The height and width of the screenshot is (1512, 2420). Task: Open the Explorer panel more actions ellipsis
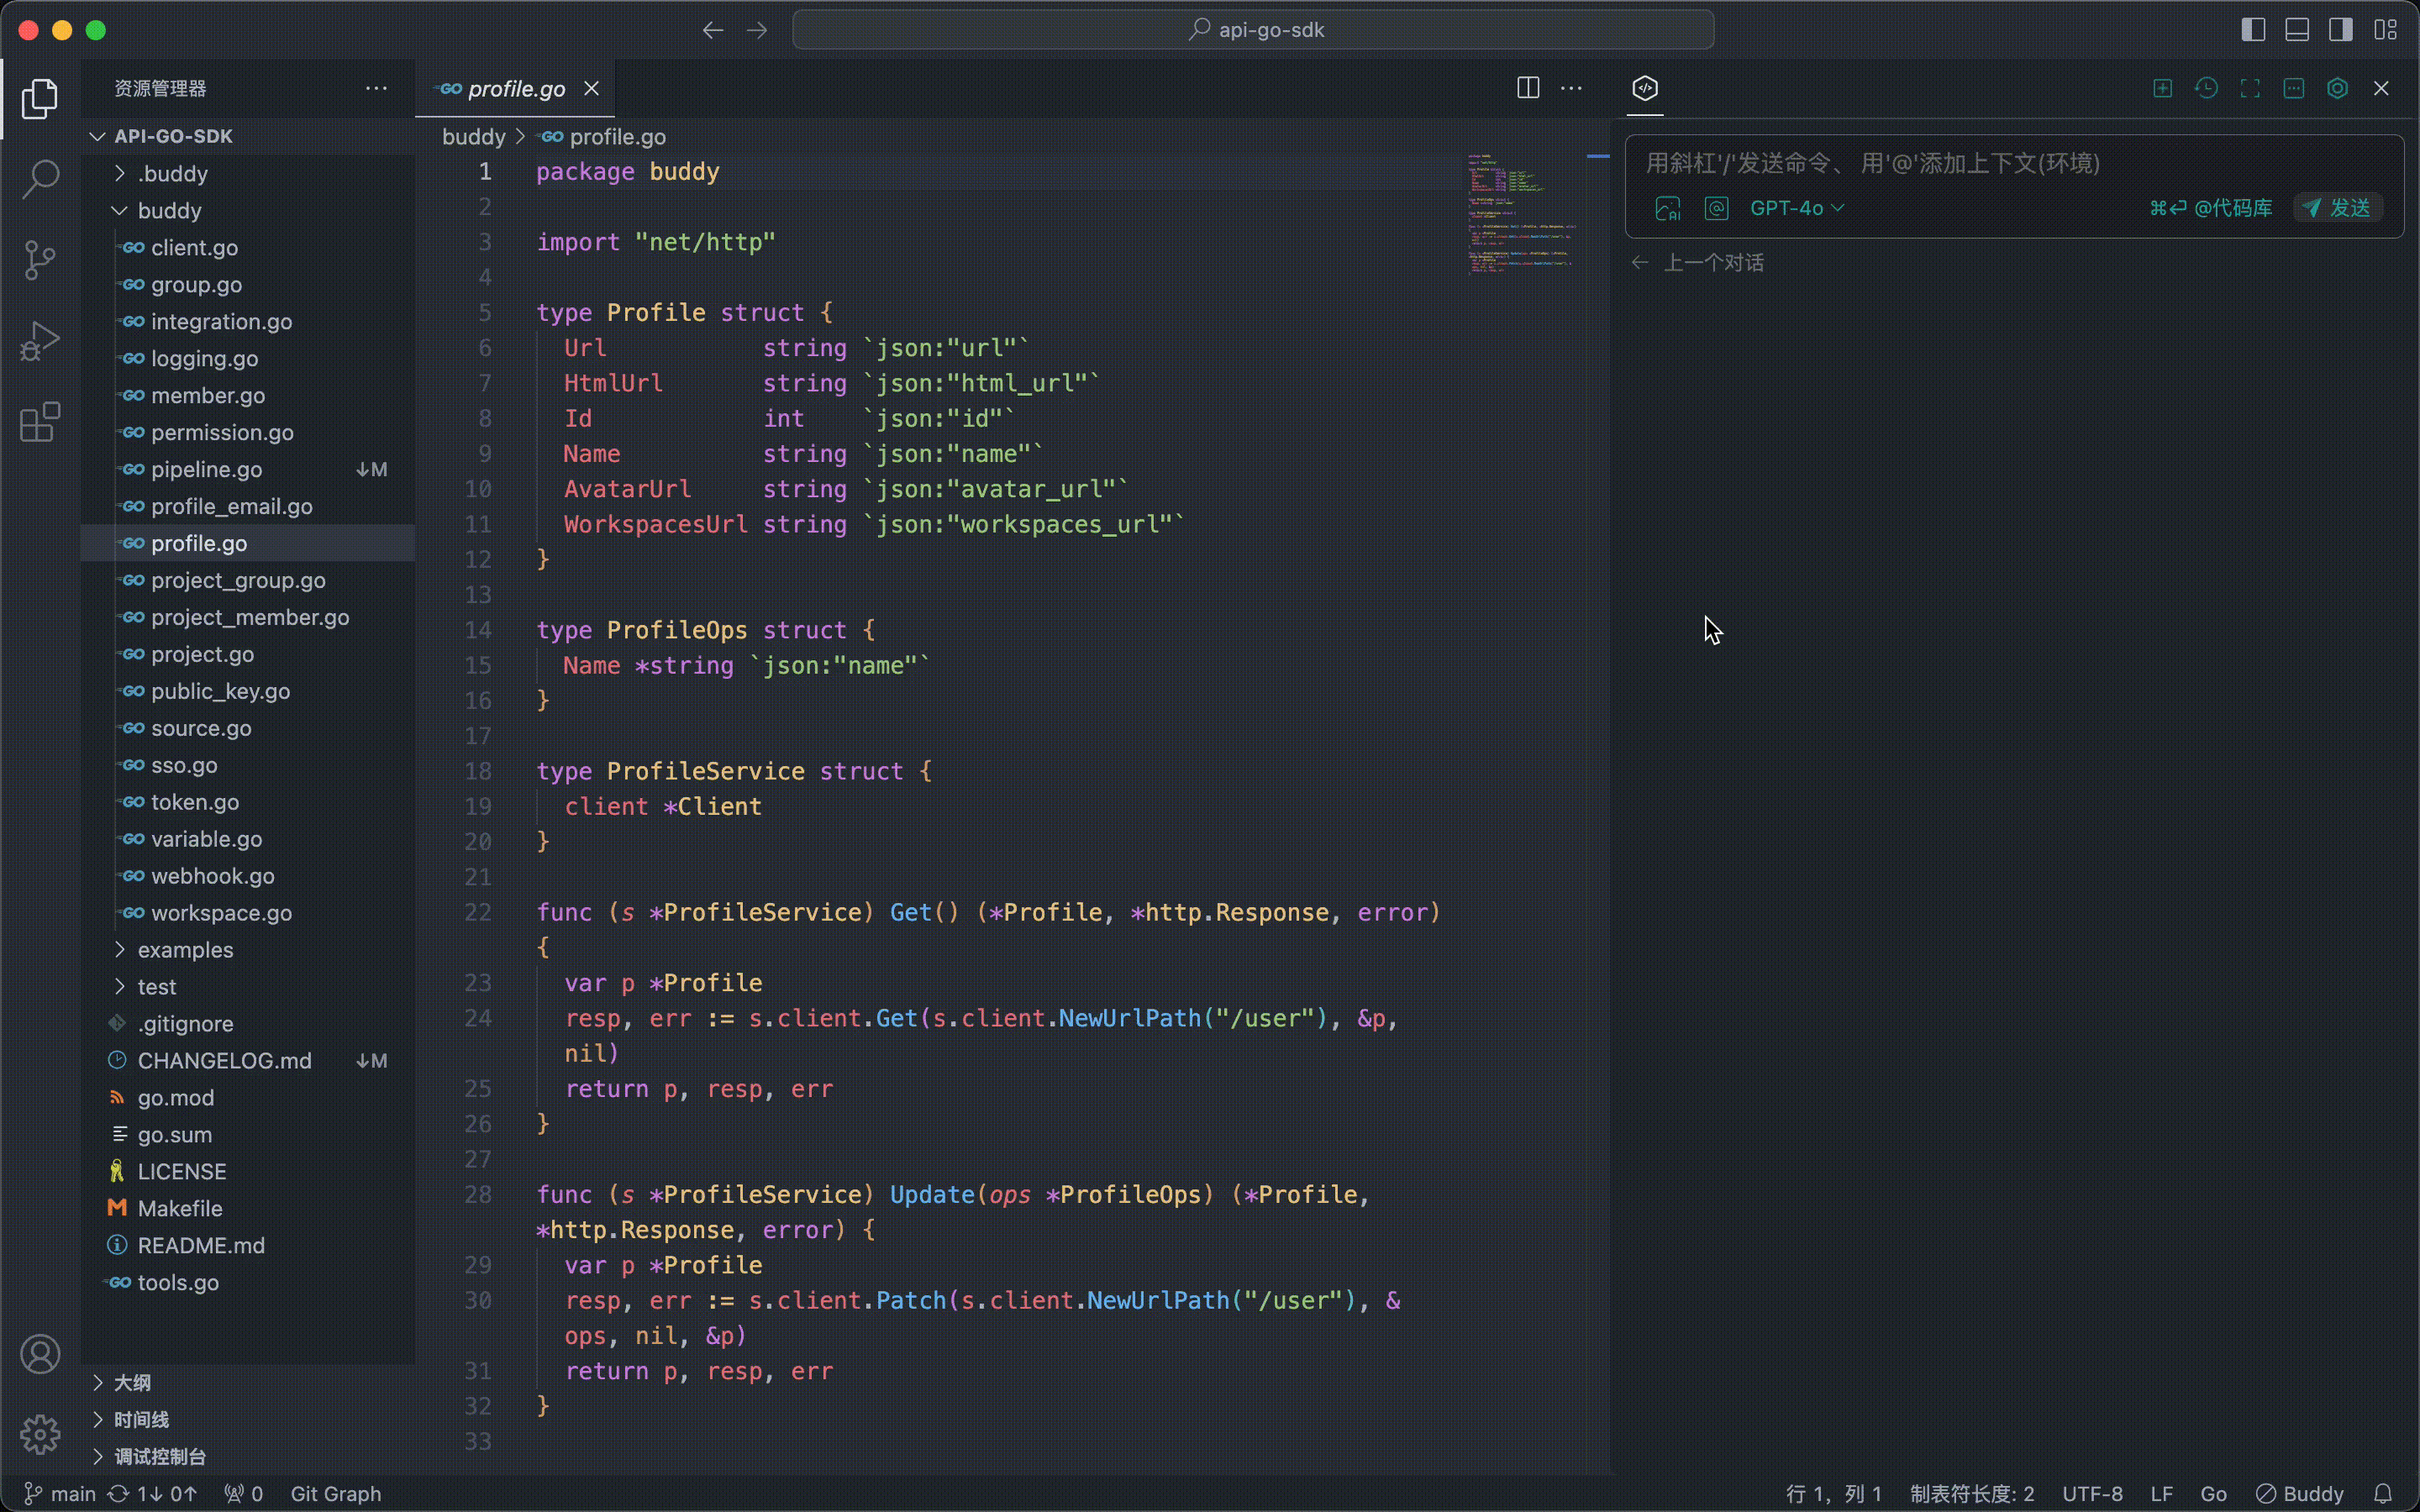(x=376, y=88)
